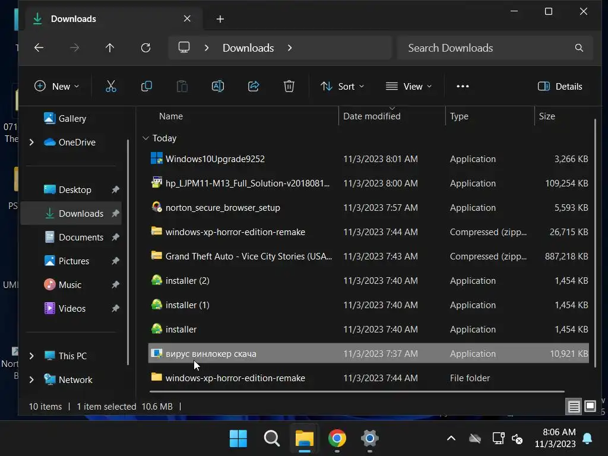
Task: Click the PC monitor icon in address bar
Action: coord(184,47)
